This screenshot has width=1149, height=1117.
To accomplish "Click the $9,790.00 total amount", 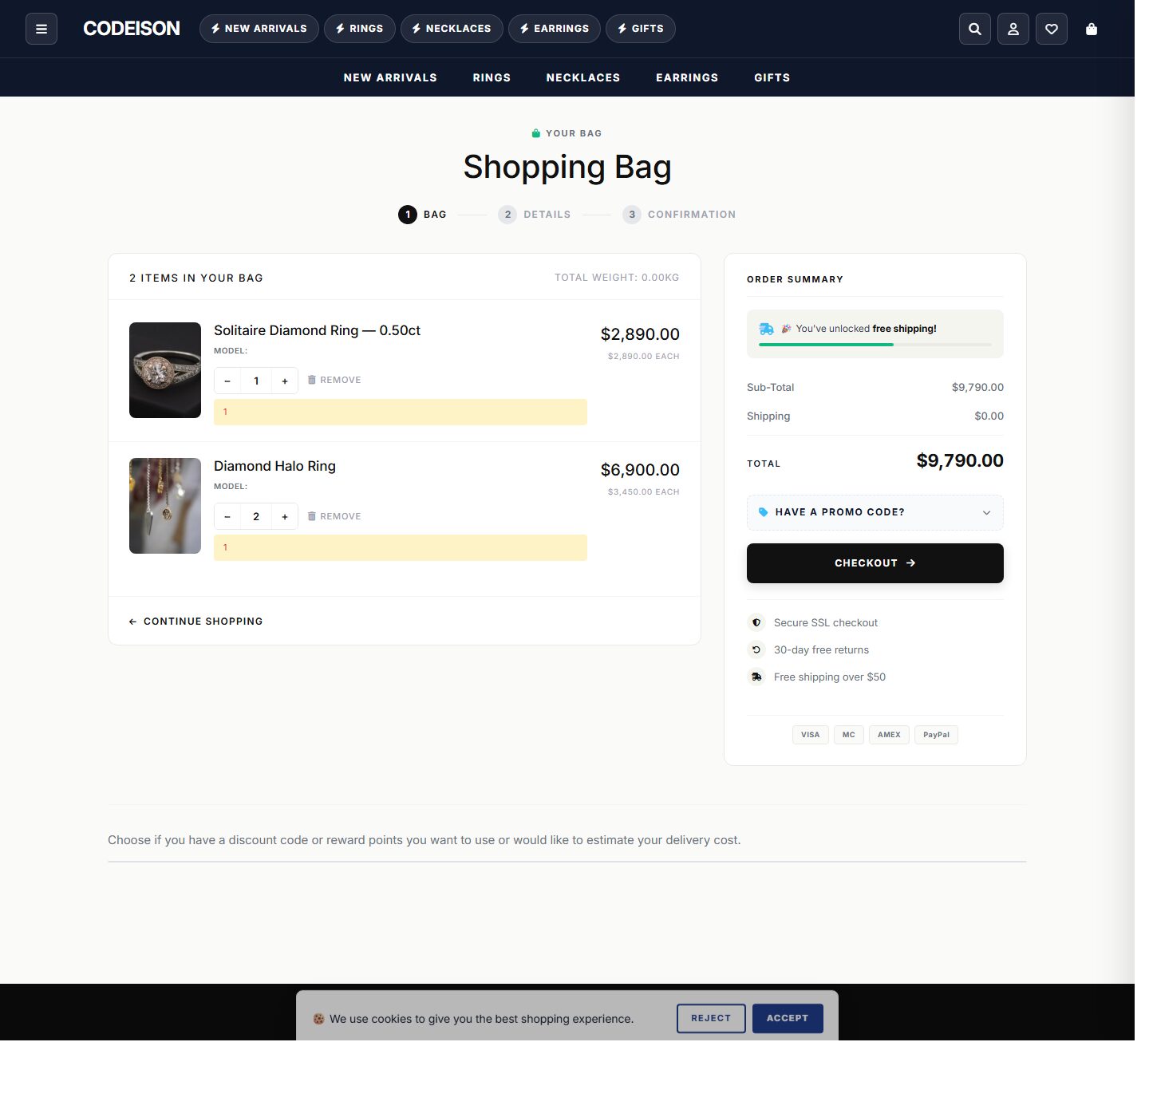I will 960,460.
